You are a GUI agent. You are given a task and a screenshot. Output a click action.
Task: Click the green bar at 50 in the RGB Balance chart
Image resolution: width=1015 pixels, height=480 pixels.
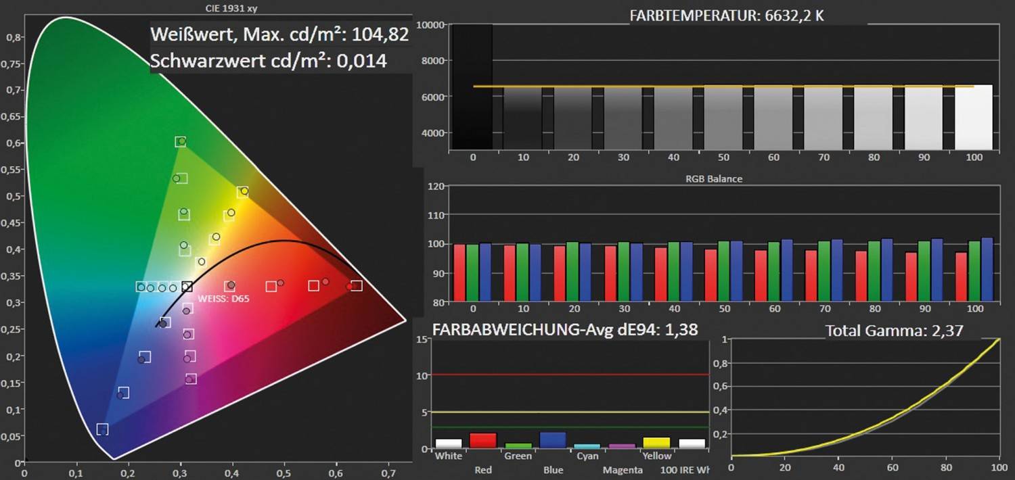723,271
